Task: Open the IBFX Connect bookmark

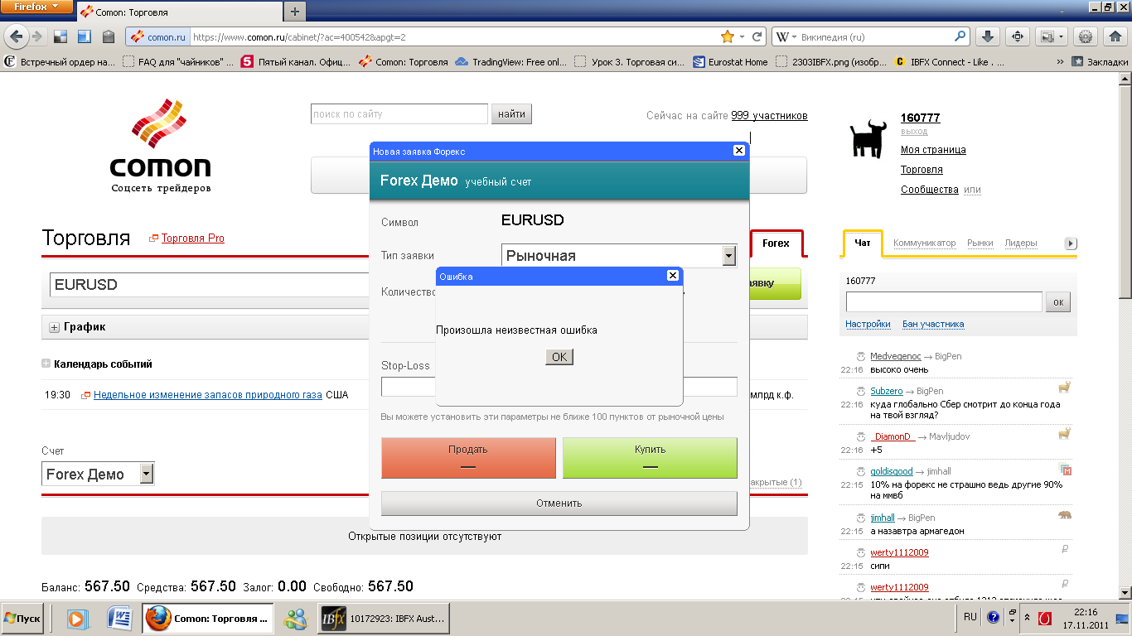Action: [950, 61]
